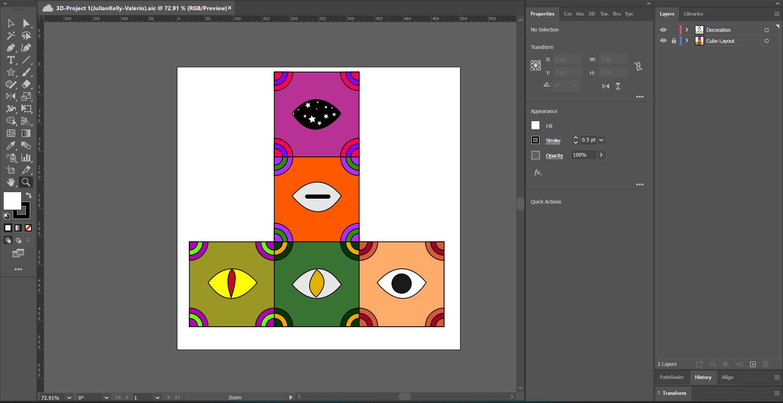The image size is (783, 403).
Task: Click the Fill color swatch in Appearance
Action: coord(535,126)
